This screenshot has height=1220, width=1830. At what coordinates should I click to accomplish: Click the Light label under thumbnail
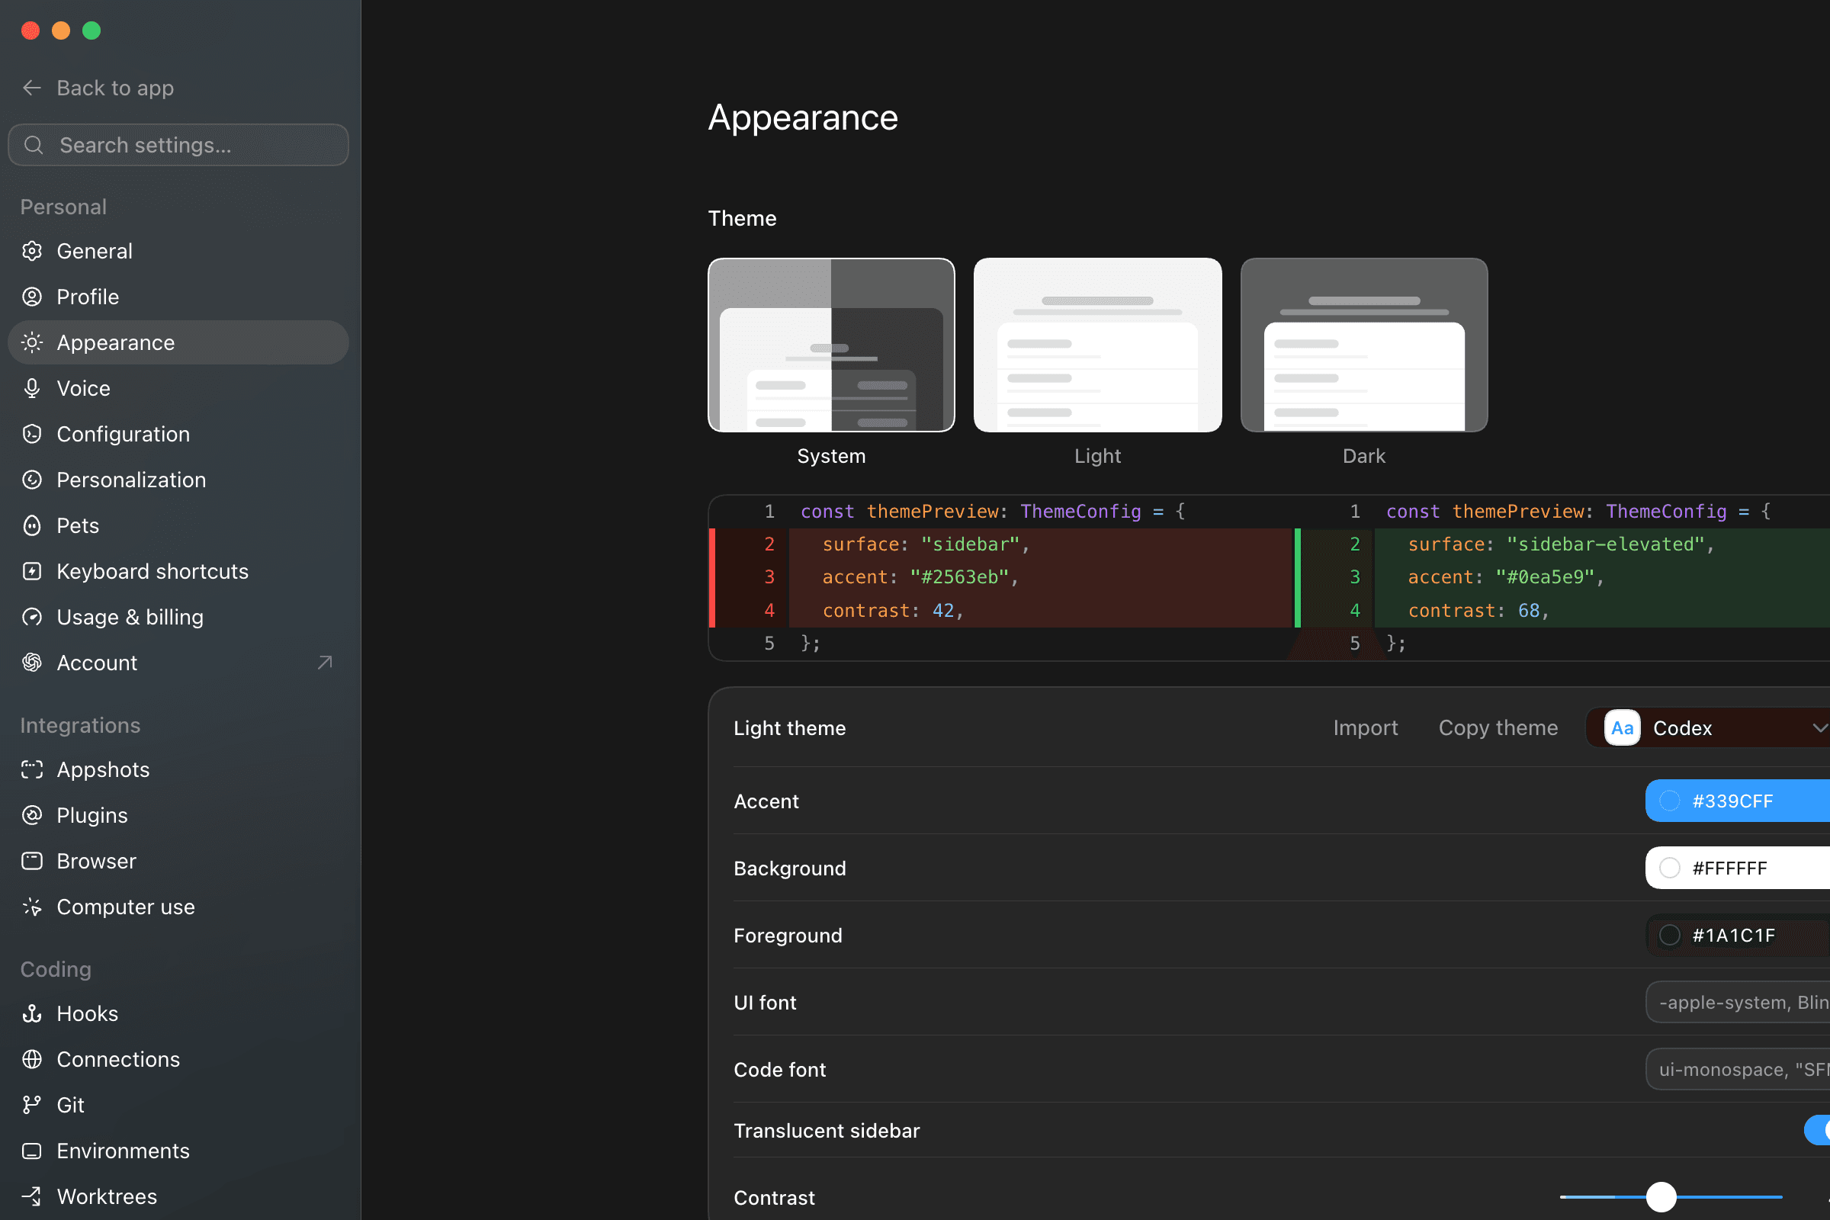1097,456
